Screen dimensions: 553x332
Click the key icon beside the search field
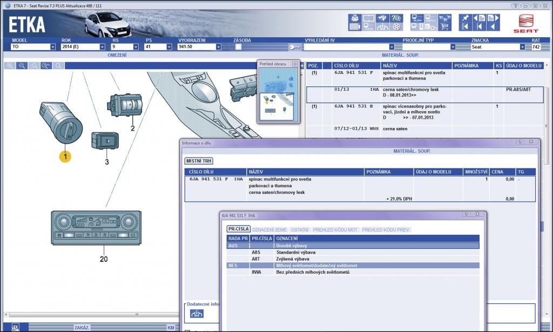point(295,47)
